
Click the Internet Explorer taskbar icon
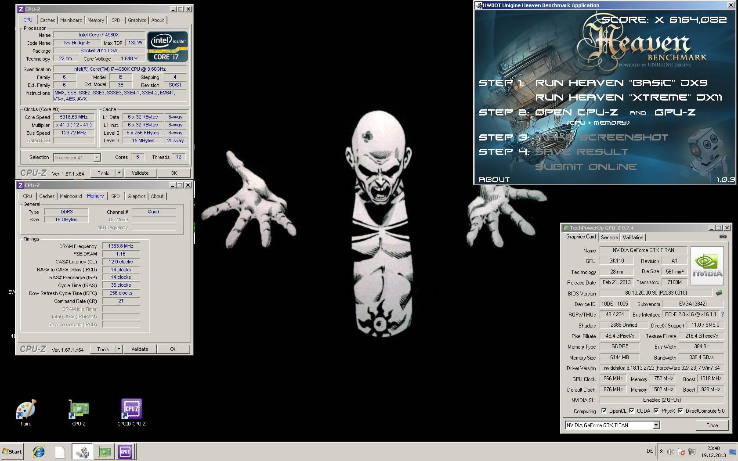pyautogui.click(x=39, y=451)
